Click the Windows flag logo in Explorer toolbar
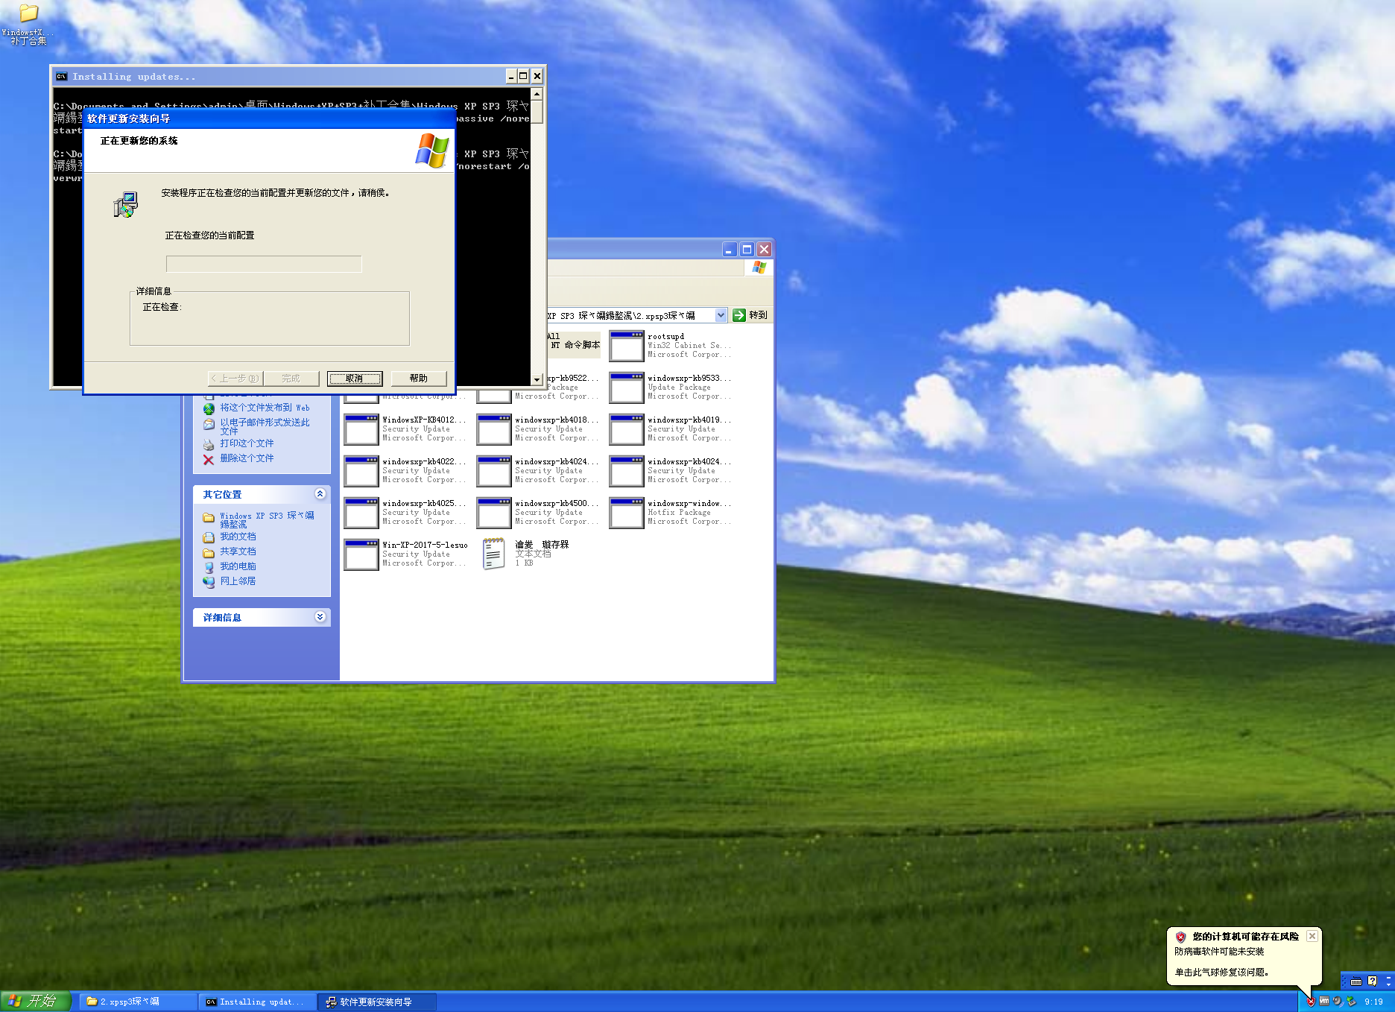 759,268
